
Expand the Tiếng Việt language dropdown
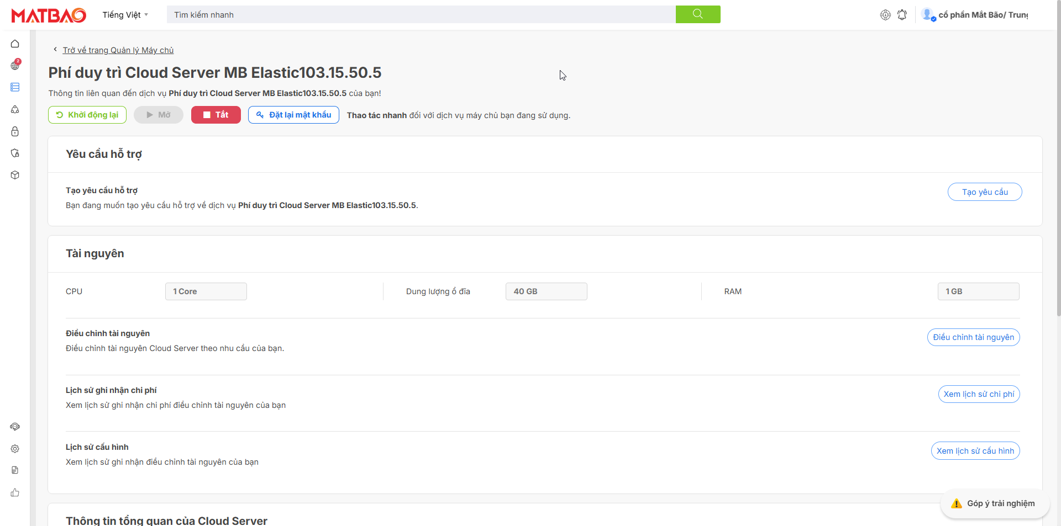point(125,15)
